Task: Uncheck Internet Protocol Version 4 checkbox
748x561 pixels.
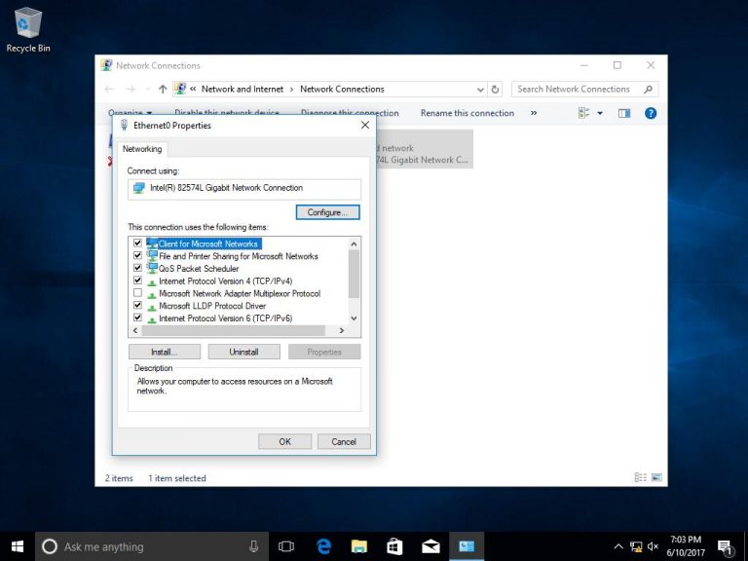Action: click(x=137, y=280)
